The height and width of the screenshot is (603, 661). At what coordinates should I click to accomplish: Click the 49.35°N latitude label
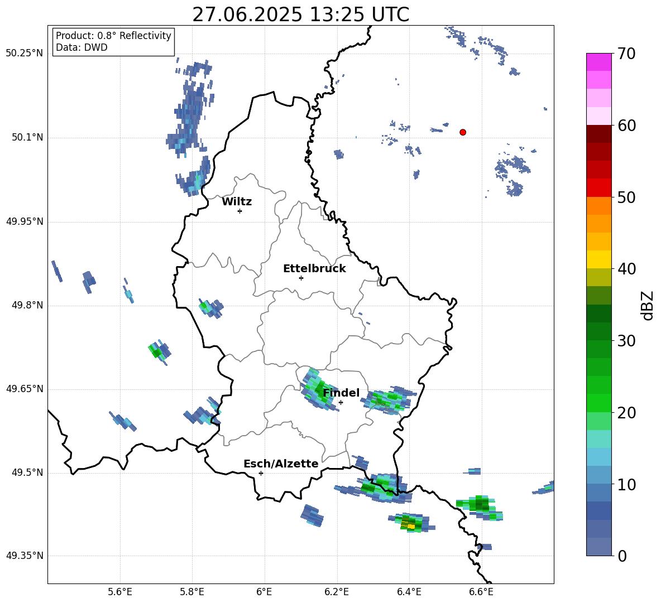tap(24, 556)
